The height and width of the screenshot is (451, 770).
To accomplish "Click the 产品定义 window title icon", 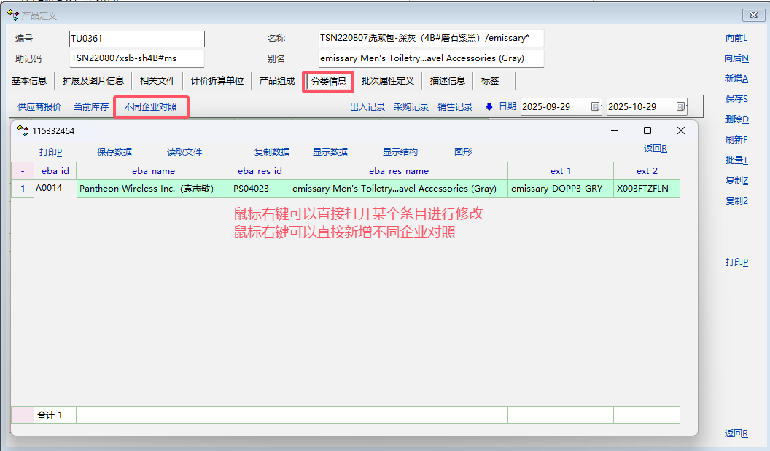I will (12, 15).
